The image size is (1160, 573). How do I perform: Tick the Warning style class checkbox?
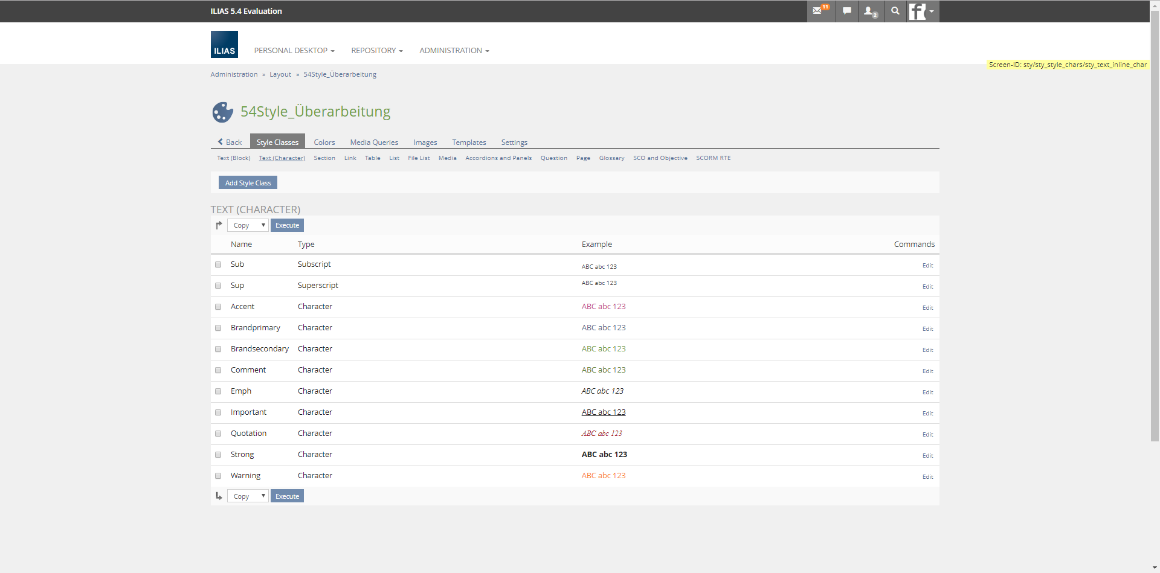pos(218,476)
